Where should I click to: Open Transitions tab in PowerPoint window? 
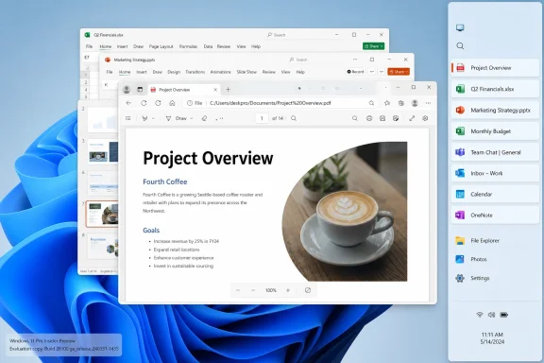tap(195, 72)
